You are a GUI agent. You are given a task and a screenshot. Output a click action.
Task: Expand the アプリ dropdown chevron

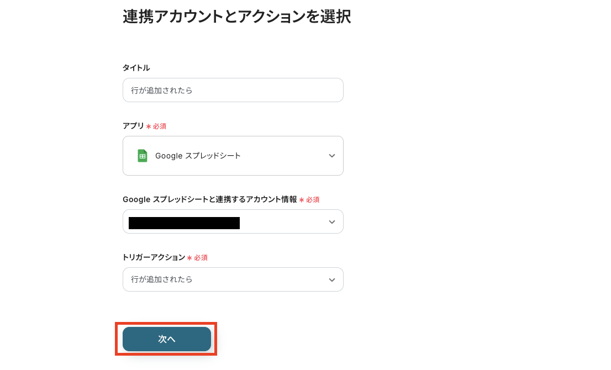tap(332, 156)
